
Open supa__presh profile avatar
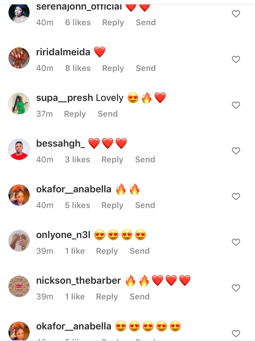coord(19,103)
